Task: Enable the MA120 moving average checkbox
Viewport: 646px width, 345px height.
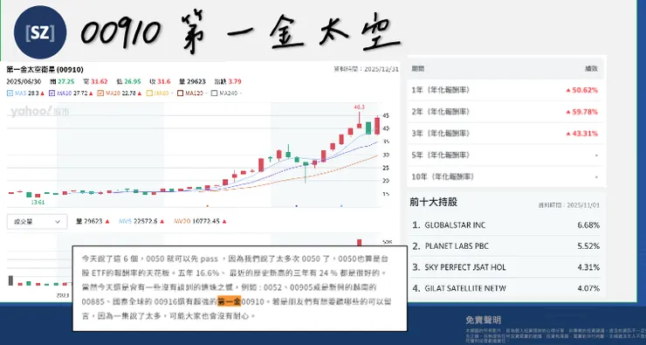Action: [x=180, y=93]
